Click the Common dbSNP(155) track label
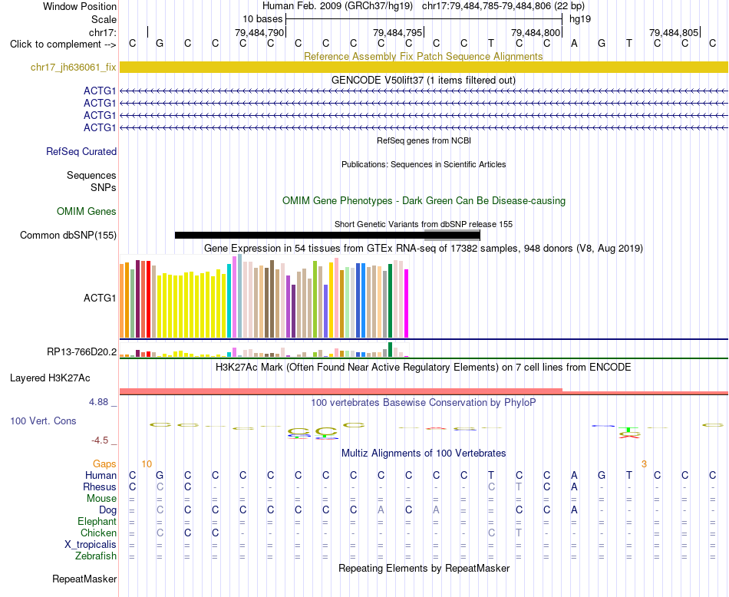The width and height of the screenshot is (729, 597). click(x=68, y=236)
